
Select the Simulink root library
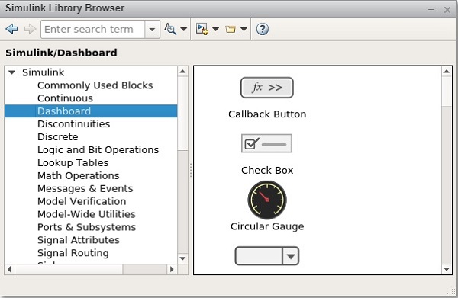44,72
